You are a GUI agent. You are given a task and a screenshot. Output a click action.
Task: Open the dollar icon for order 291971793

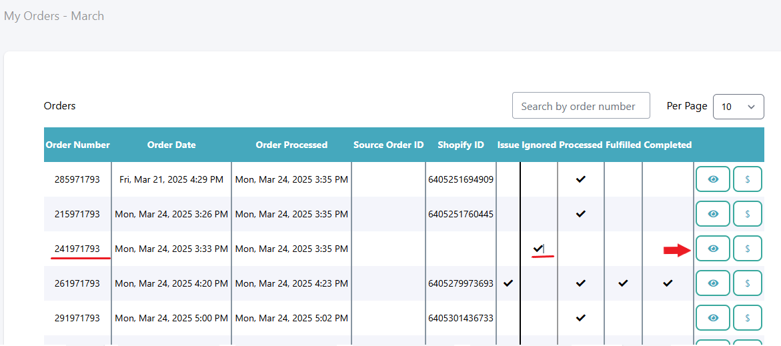tap(748, 317)
